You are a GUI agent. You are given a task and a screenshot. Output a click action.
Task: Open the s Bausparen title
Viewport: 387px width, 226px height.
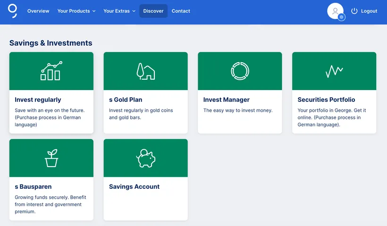(x=33, y=187)
